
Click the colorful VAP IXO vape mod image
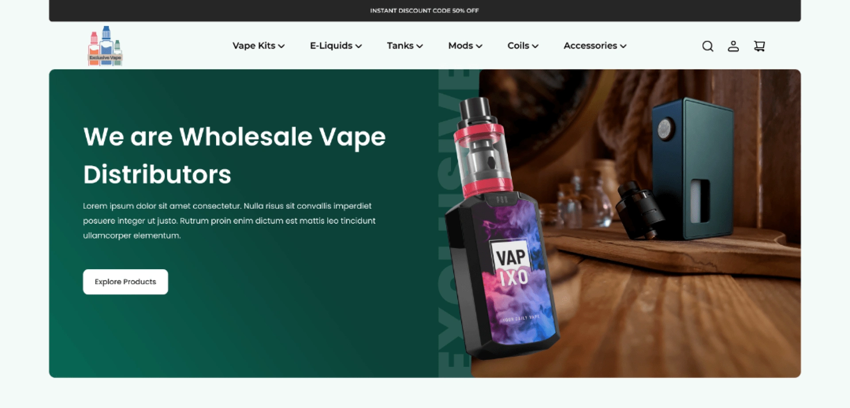coord(502,228)
